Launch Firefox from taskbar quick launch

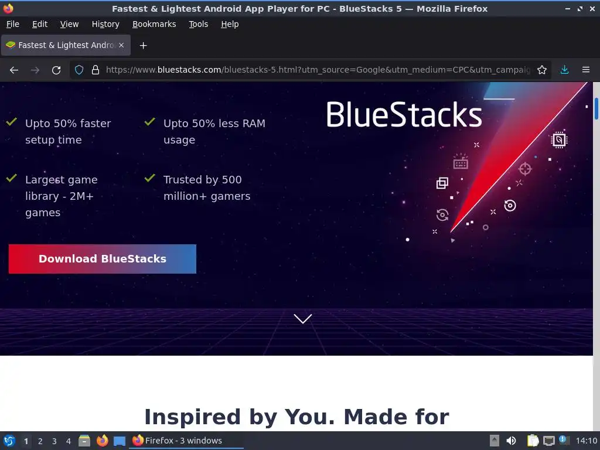(102, 441)
